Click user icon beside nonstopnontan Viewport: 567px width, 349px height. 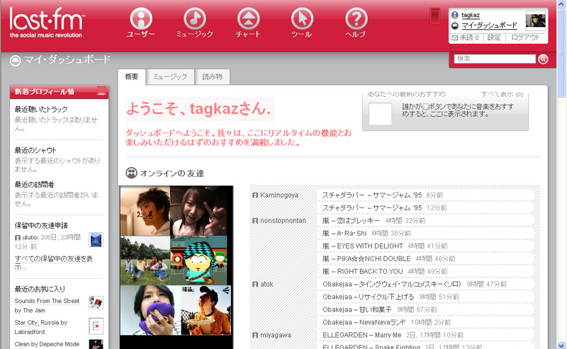pos(255,221)
